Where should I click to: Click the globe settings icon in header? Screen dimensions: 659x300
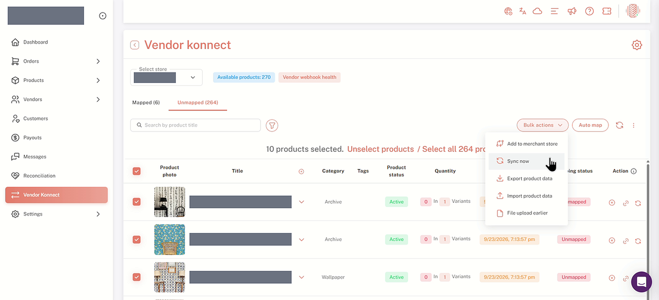(508, 11)
